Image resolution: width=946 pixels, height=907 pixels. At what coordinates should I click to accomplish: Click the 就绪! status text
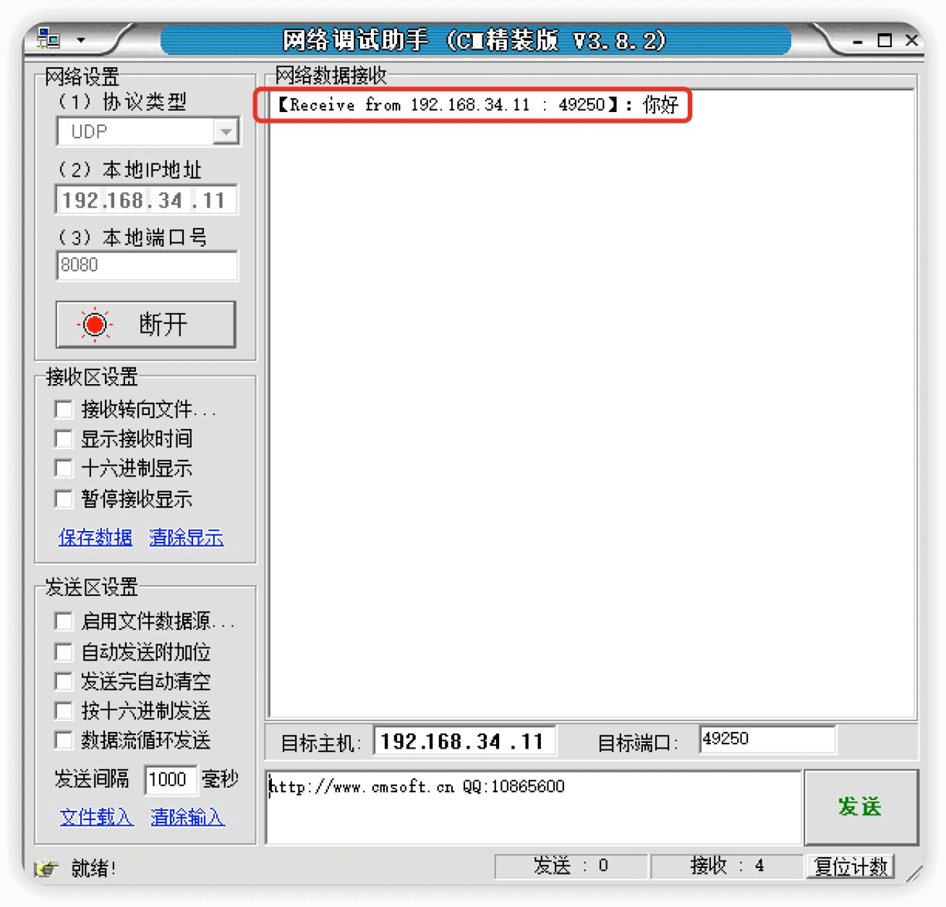[93, 868]
